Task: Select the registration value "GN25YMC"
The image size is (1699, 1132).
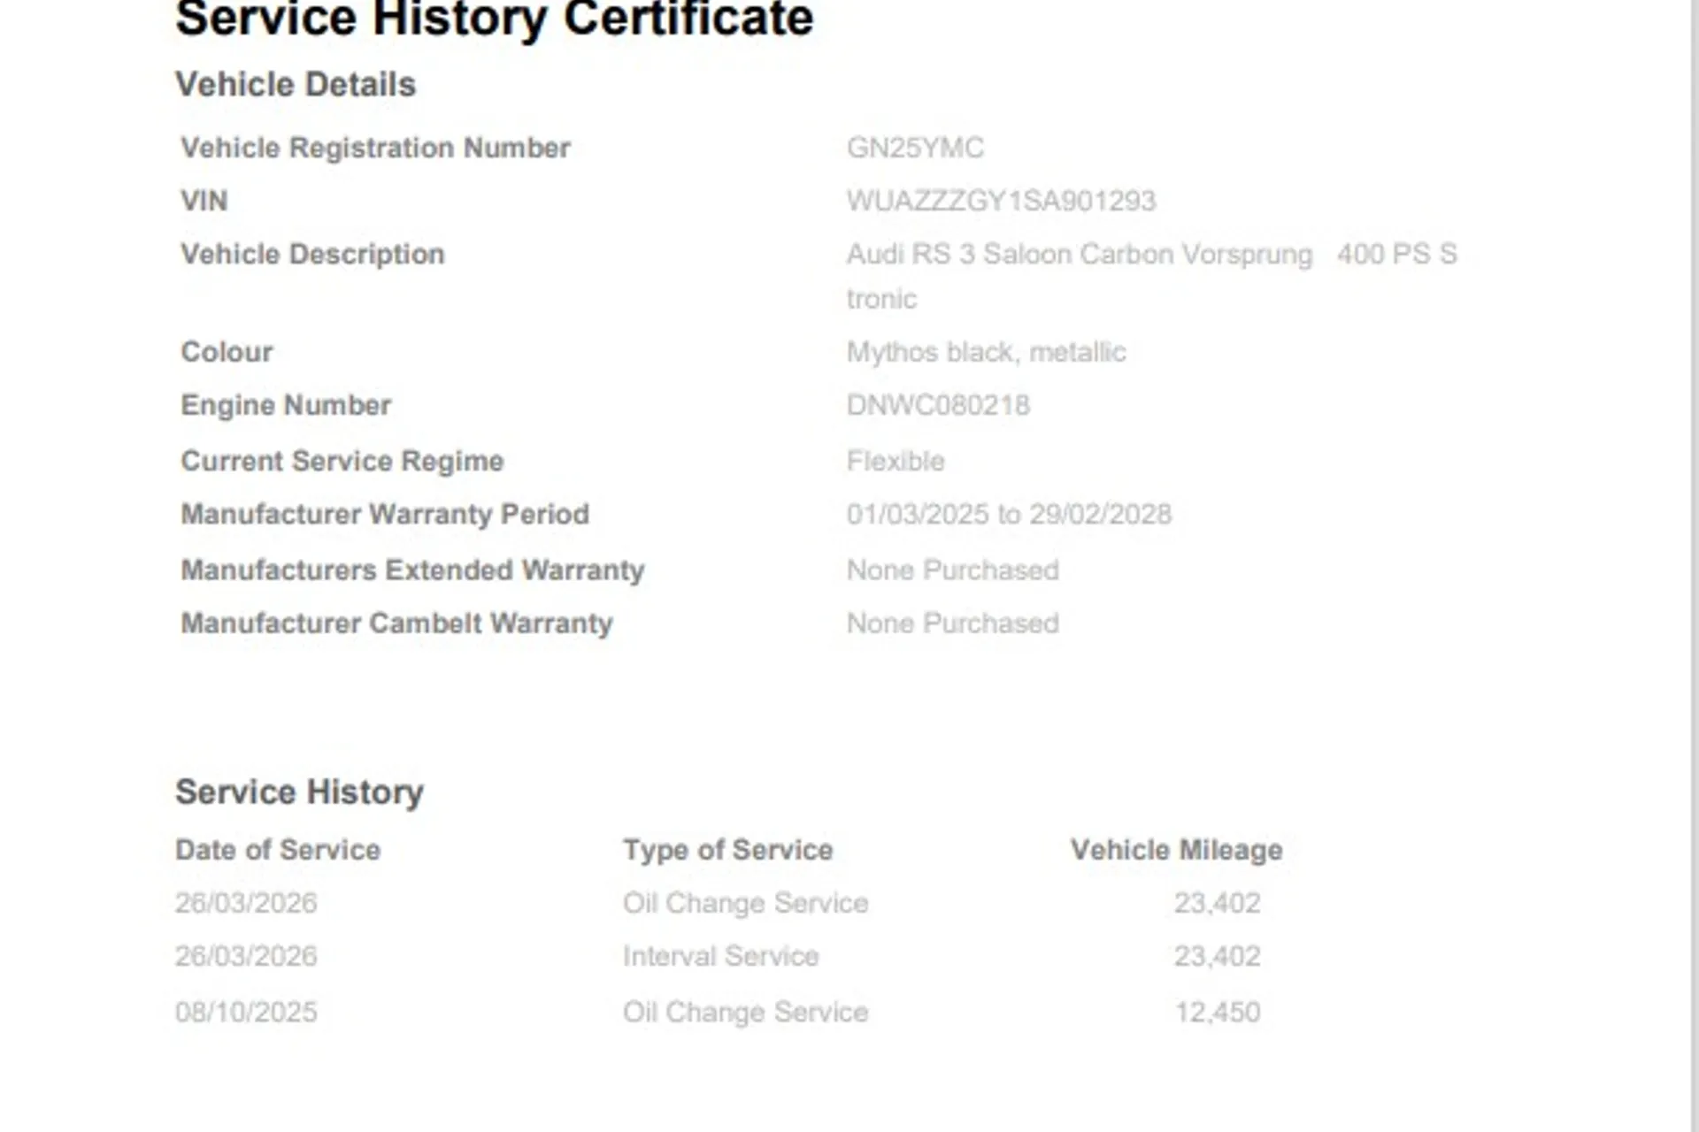Action: point(915,148)
